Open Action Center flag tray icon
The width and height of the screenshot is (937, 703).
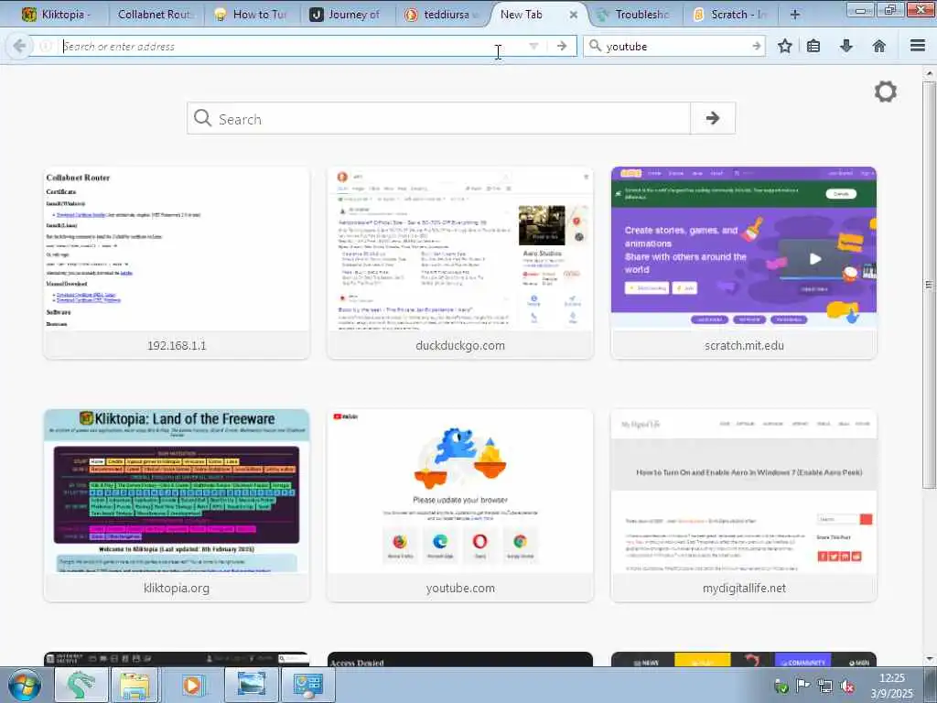coord(802,687)
